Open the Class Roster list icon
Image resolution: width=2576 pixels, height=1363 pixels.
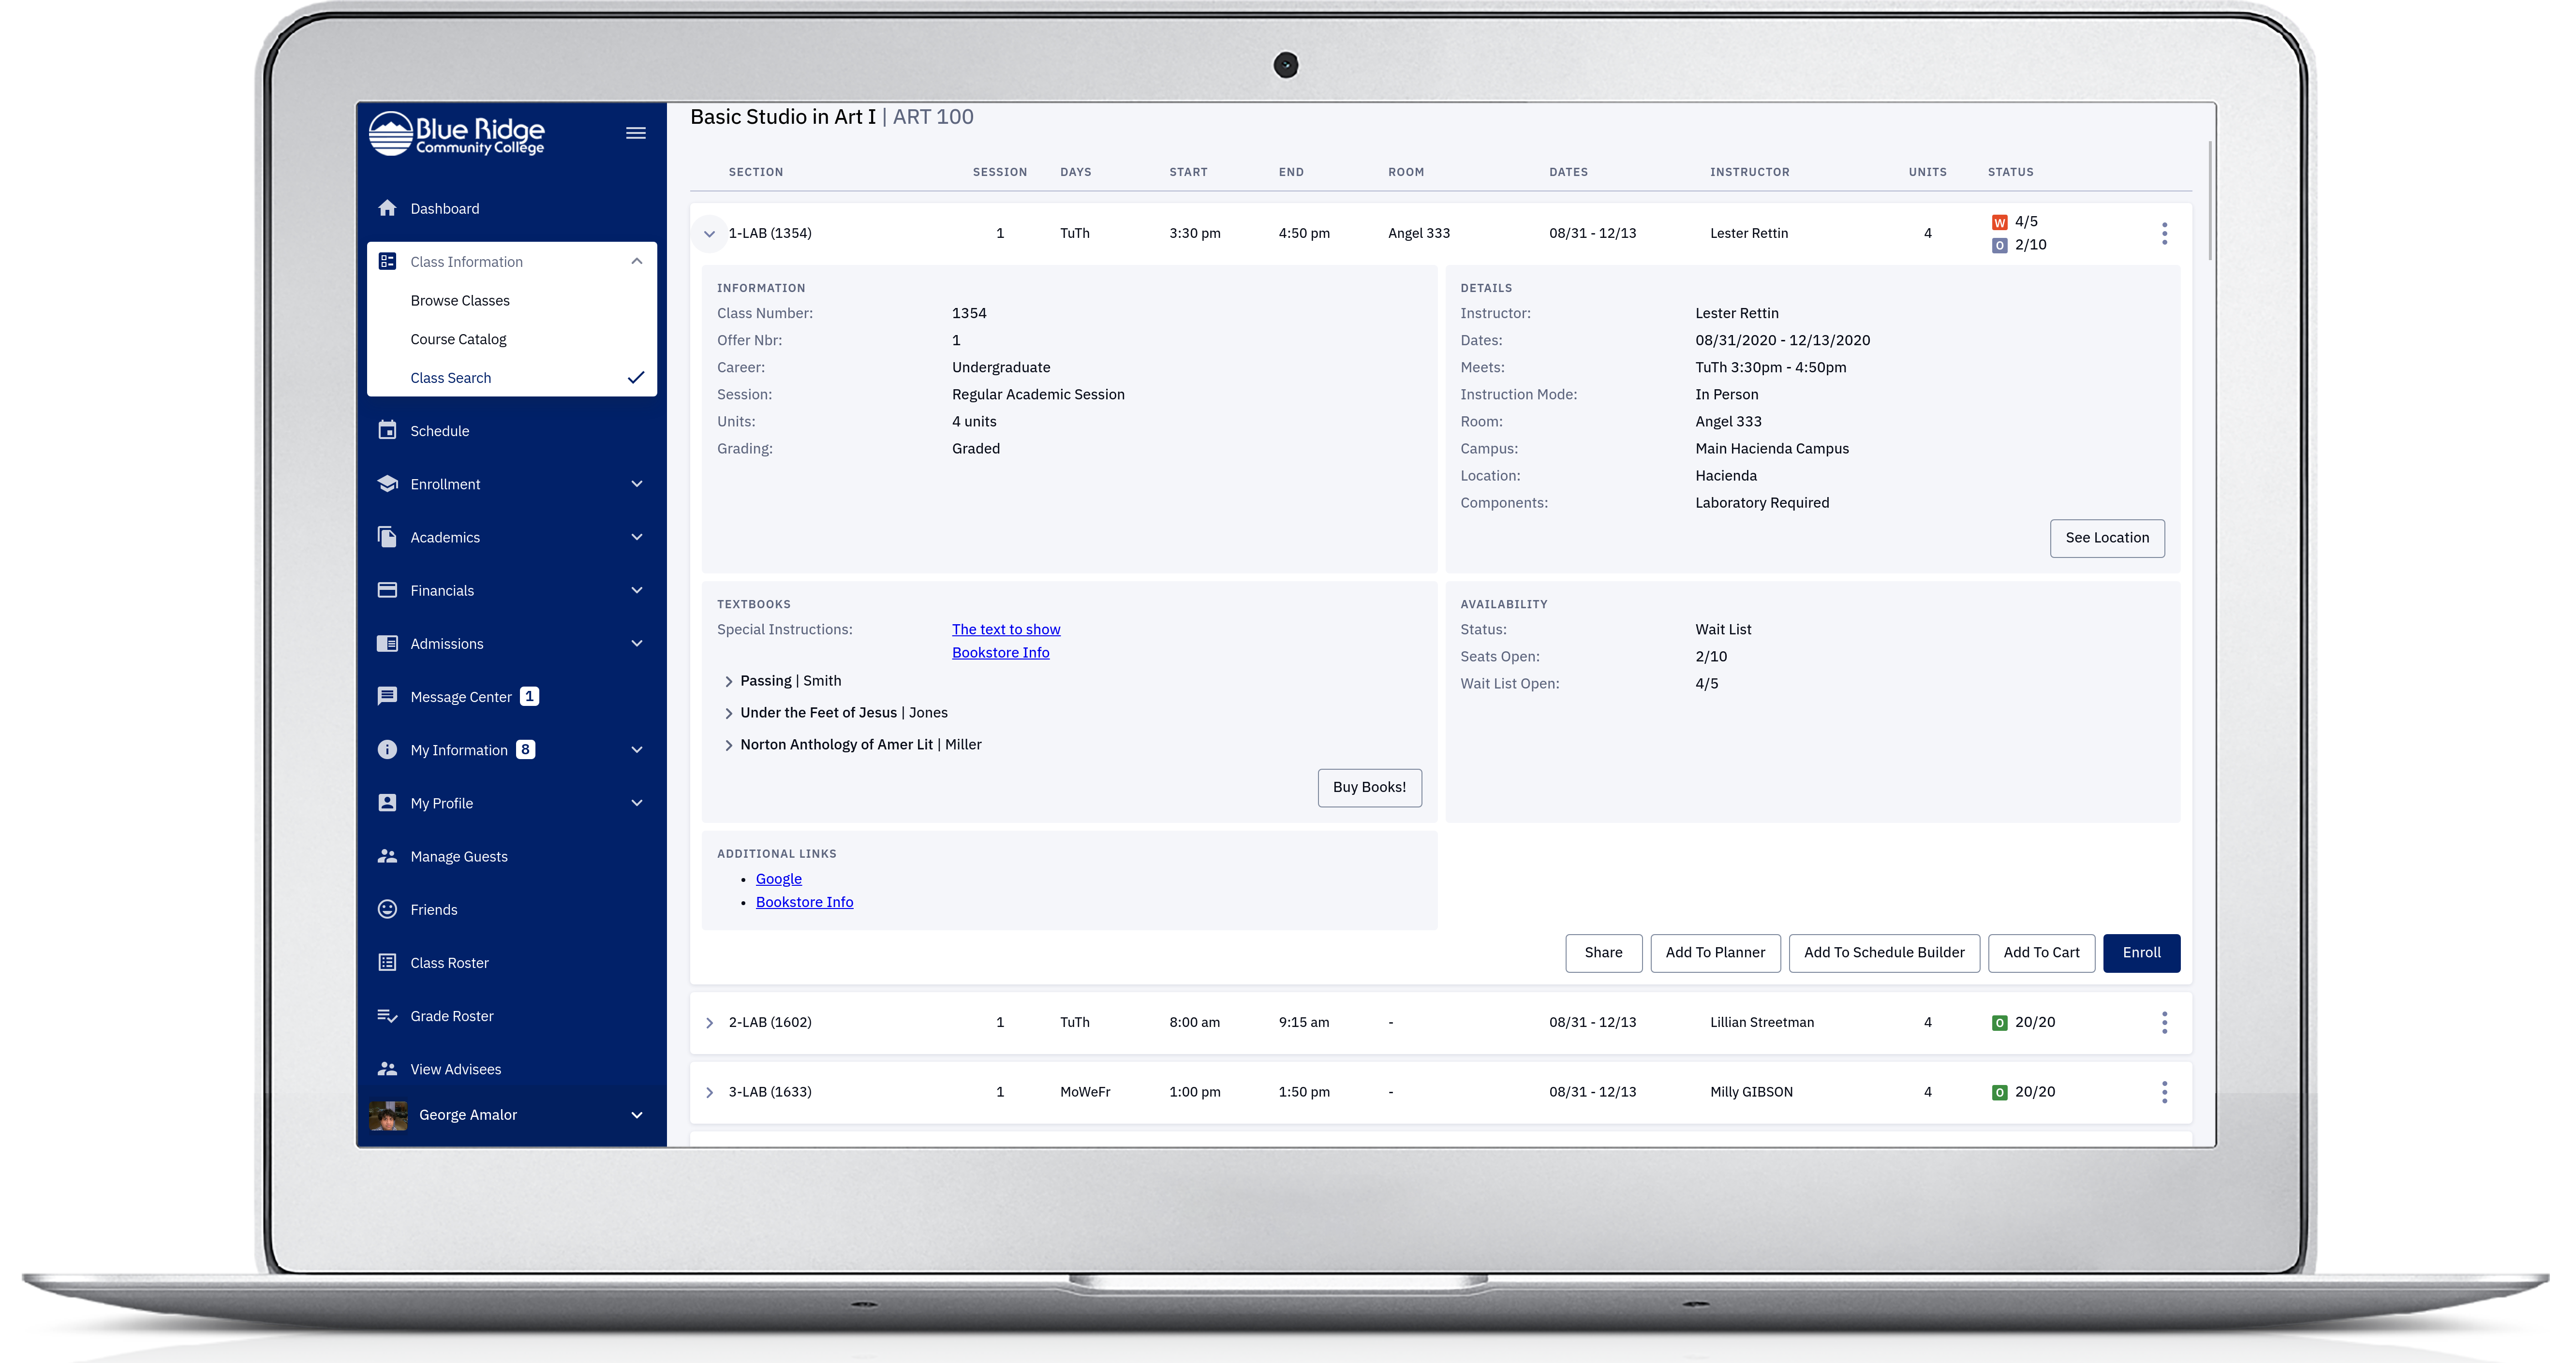click(x=387, y=962)
